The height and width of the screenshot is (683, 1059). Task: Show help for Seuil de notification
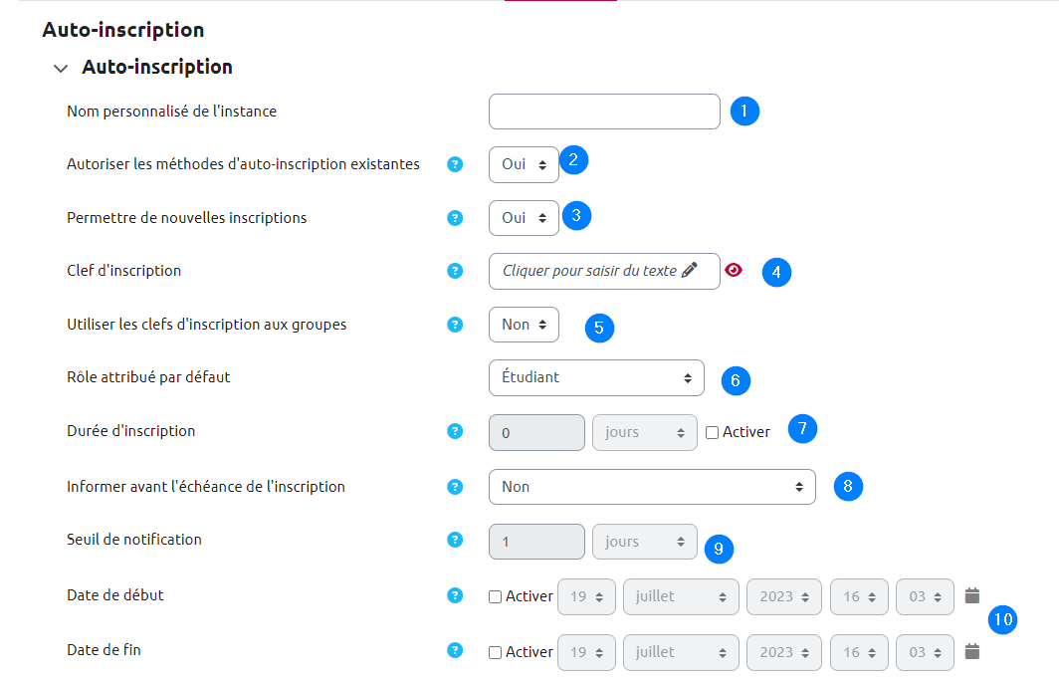pyautogui.click(x=455, y=540)
